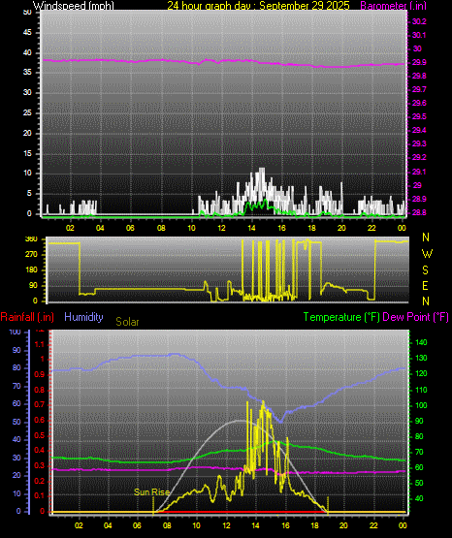Click the Barometer (.in) legend label
The image size is (452, 538).
coord(388,6)
